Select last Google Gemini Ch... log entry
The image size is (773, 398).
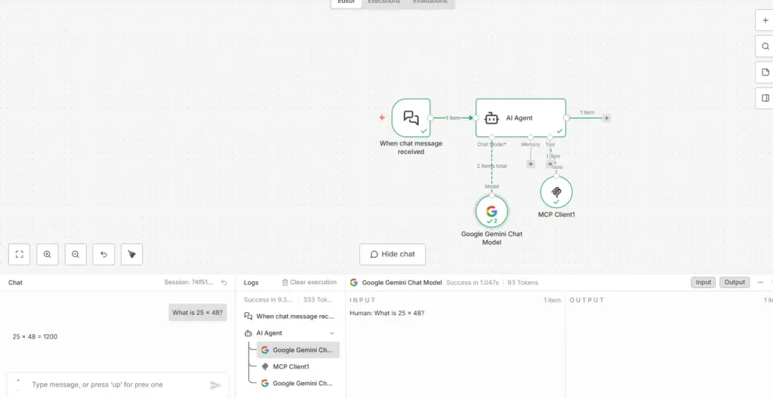coord(297,383)
